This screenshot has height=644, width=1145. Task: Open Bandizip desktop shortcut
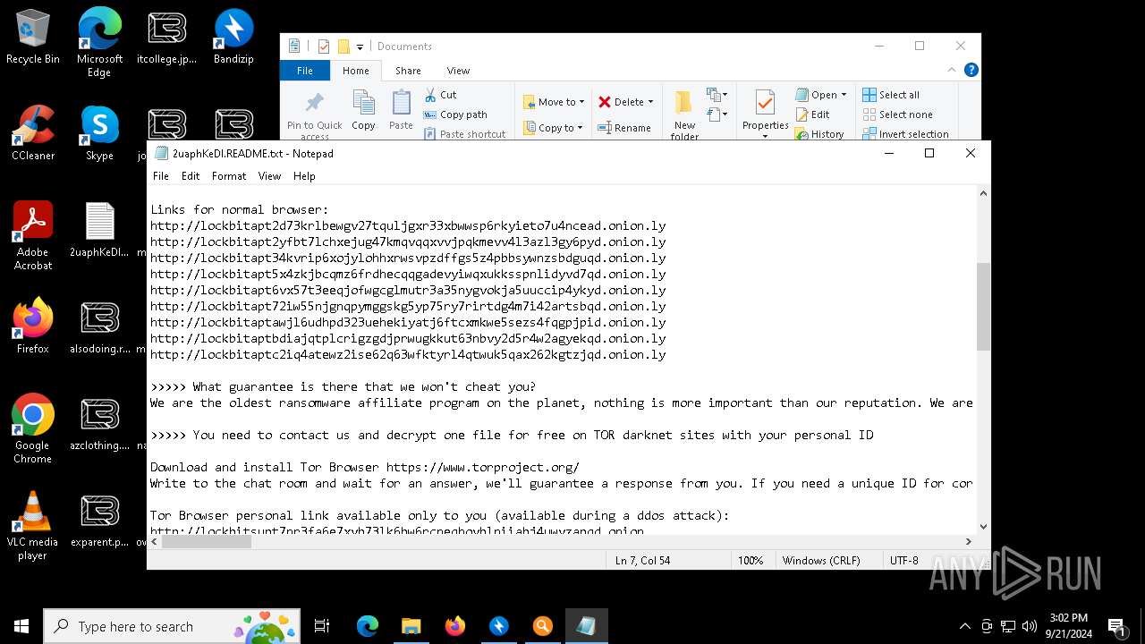tap(233, 38)
